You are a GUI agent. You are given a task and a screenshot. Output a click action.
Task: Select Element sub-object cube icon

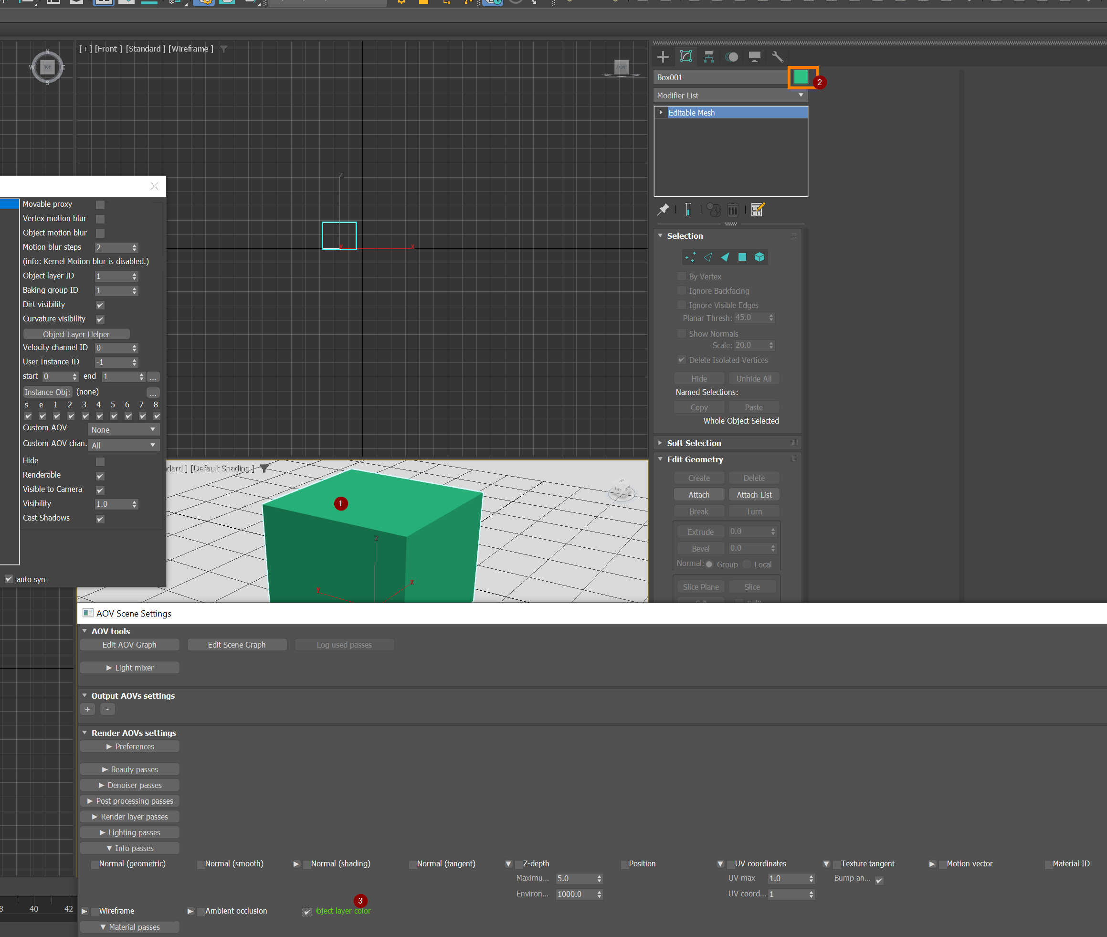759,257
